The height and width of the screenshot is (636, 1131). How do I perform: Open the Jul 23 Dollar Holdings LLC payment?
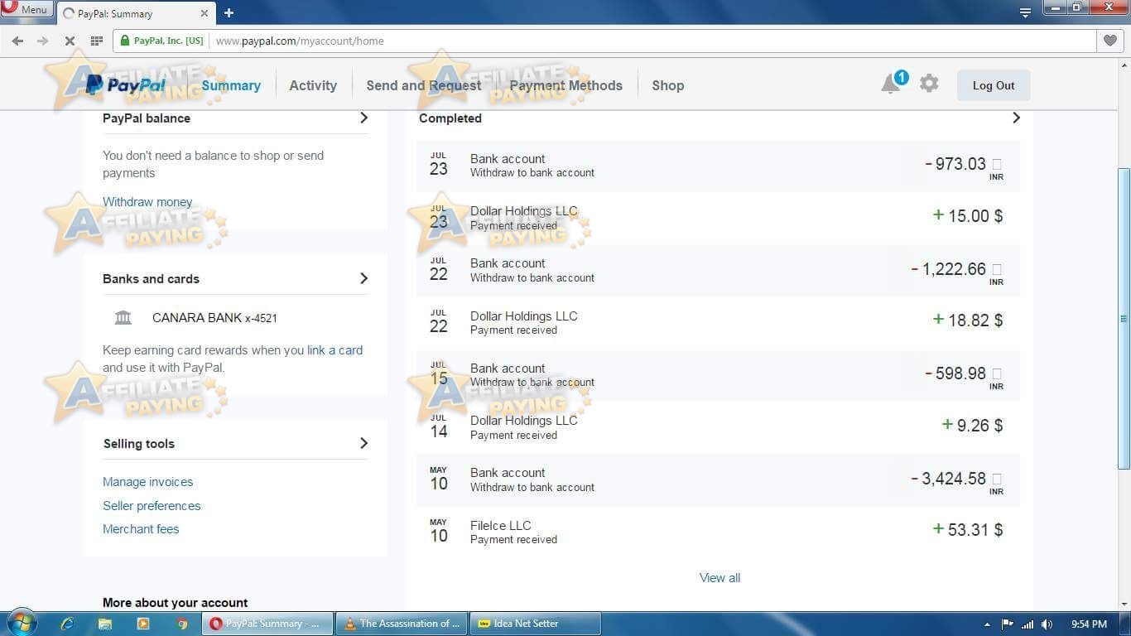pyautogui.click(x=718, y=218)
